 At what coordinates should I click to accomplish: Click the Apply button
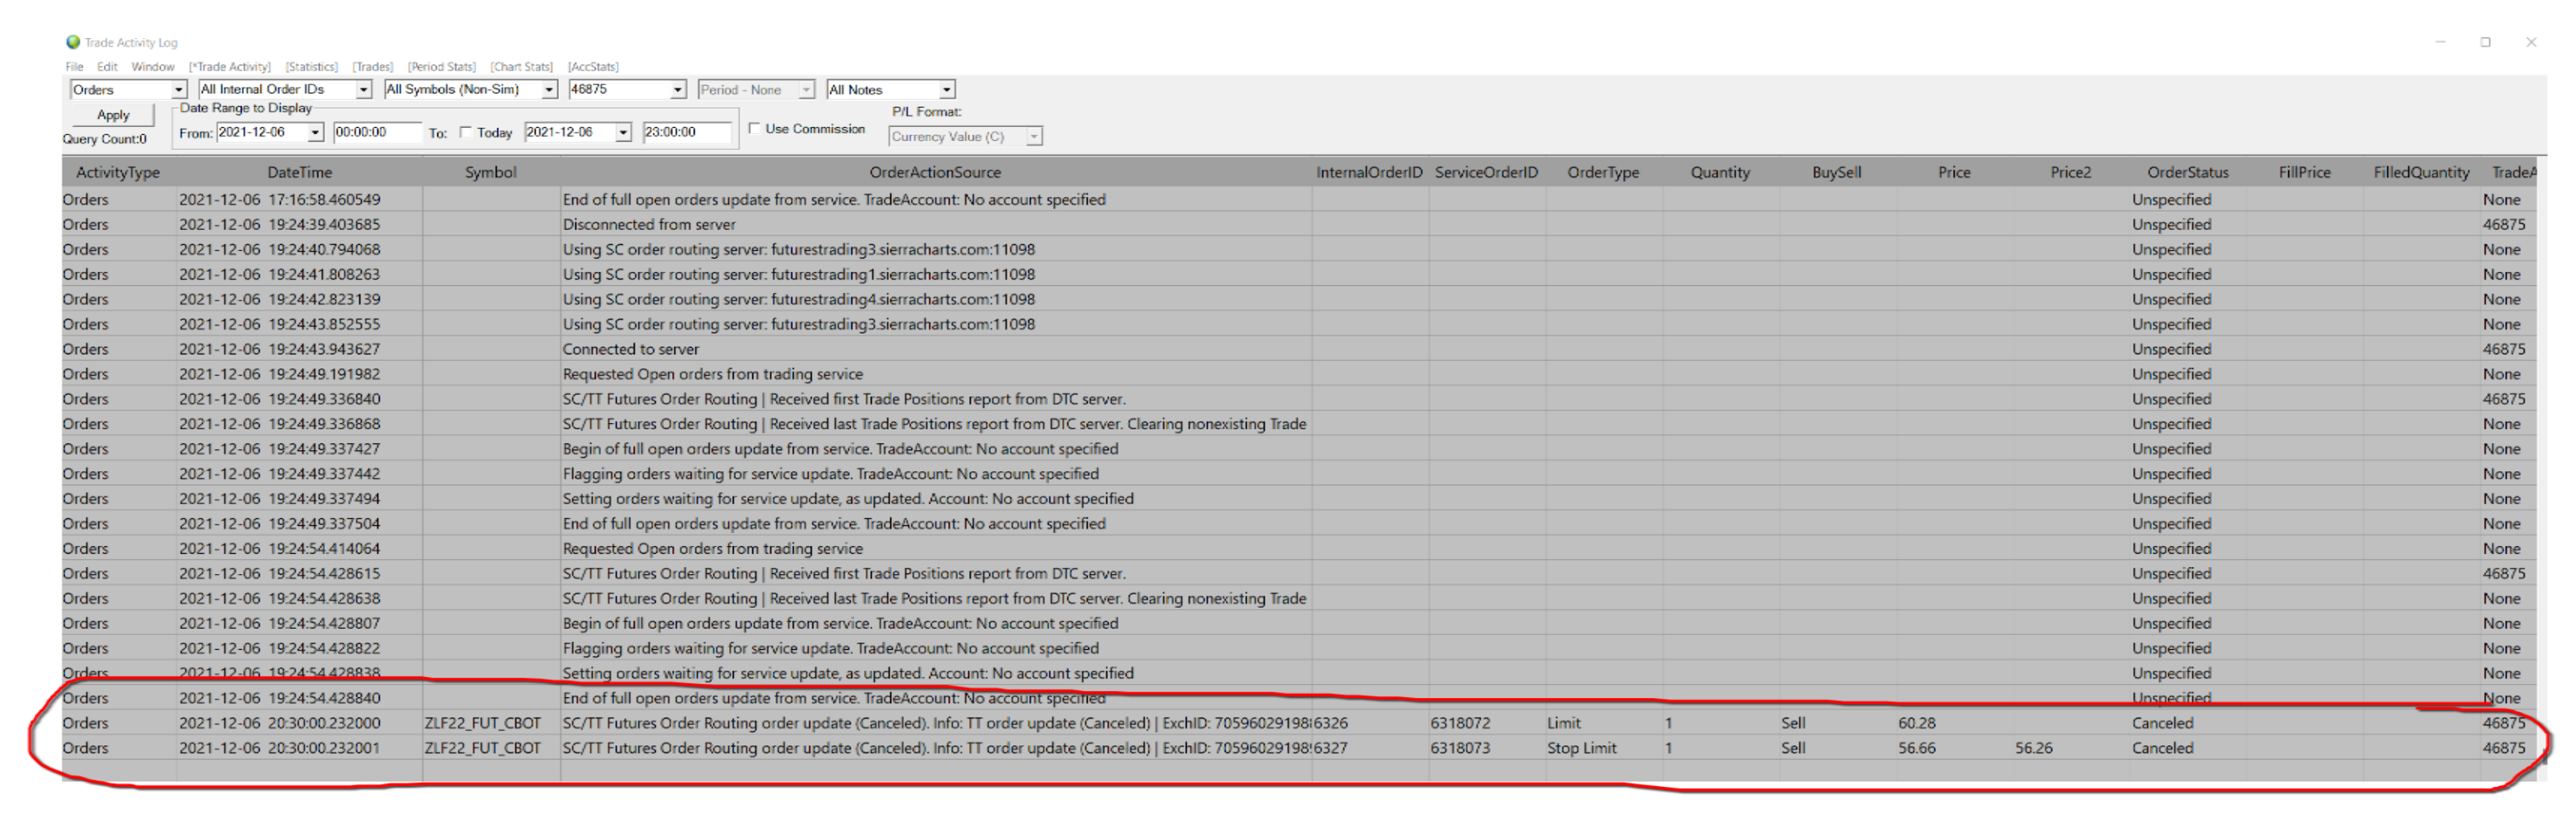point(113,115)
